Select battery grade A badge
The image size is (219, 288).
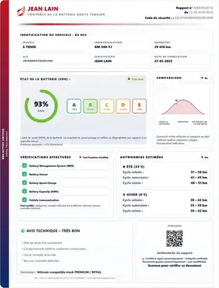[x=74, y=106]
